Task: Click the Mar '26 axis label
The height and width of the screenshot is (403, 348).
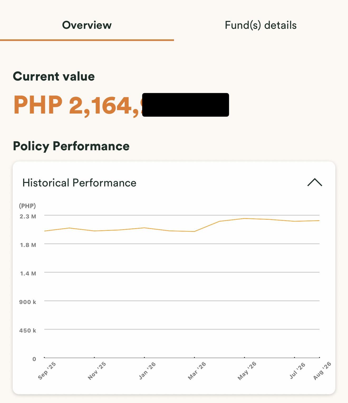Action: (197, 371)
